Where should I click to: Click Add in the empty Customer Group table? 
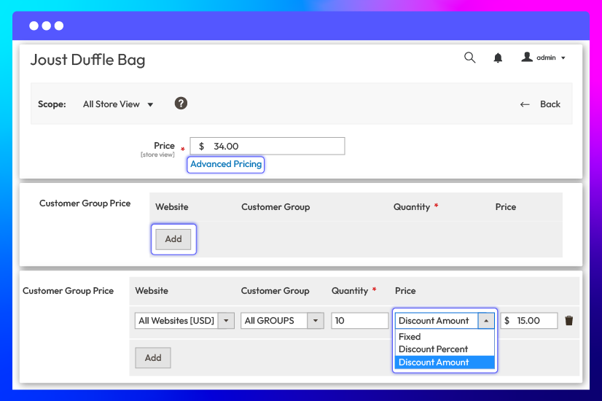pos(173,239)
